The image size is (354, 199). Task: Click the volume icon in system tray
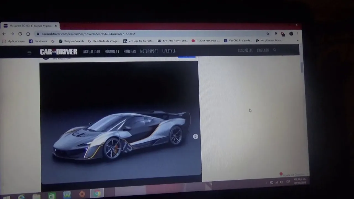point(282,182)
